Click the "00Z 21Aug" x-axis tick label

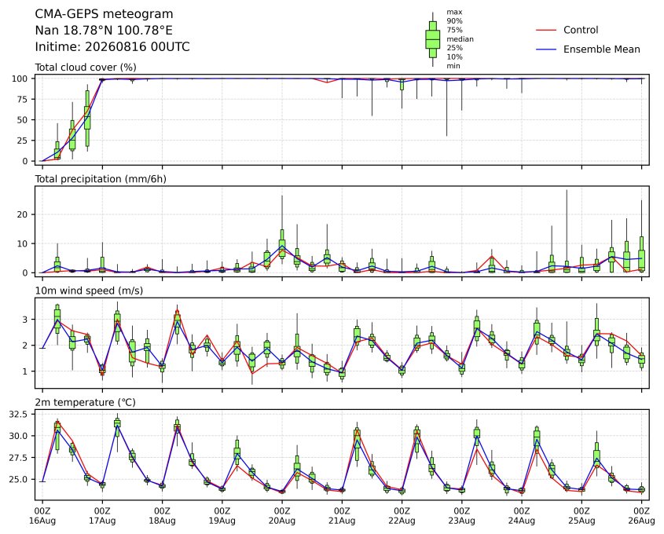coord(342,516)
